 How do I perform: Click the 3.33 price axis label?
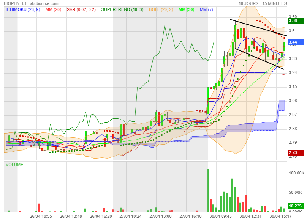(x=293, y=58)
